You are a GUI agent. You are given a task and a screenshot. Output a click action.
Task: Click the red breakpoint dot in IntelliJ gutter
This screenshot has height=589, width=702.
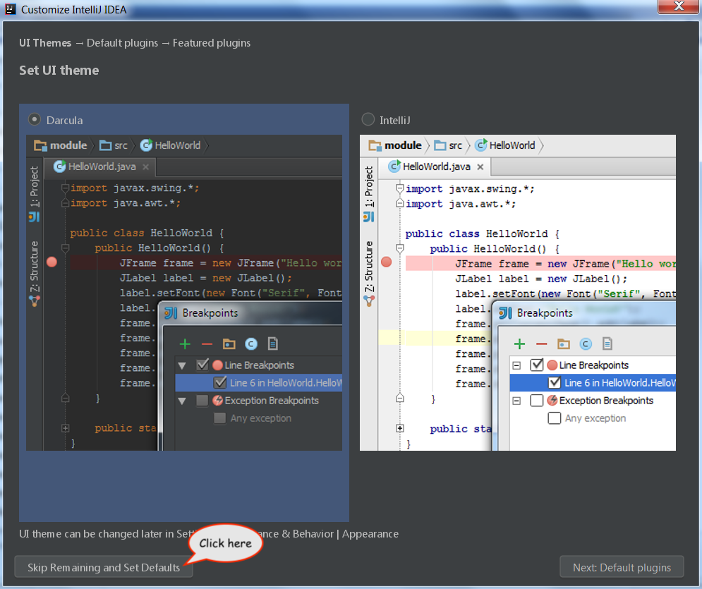coord(387,262)
